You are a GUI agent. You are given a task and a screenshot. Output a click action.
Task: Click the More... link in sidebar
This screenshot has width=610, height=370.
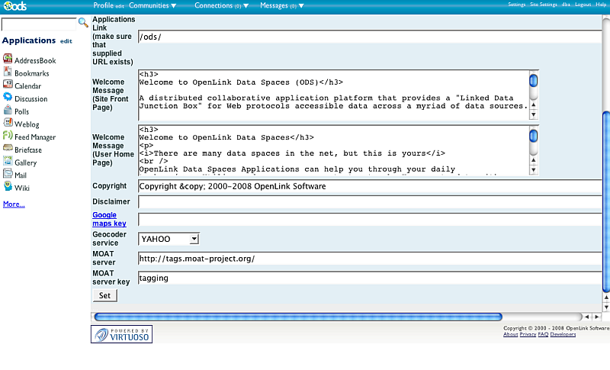pyautogui.click(x=14, y=204)
